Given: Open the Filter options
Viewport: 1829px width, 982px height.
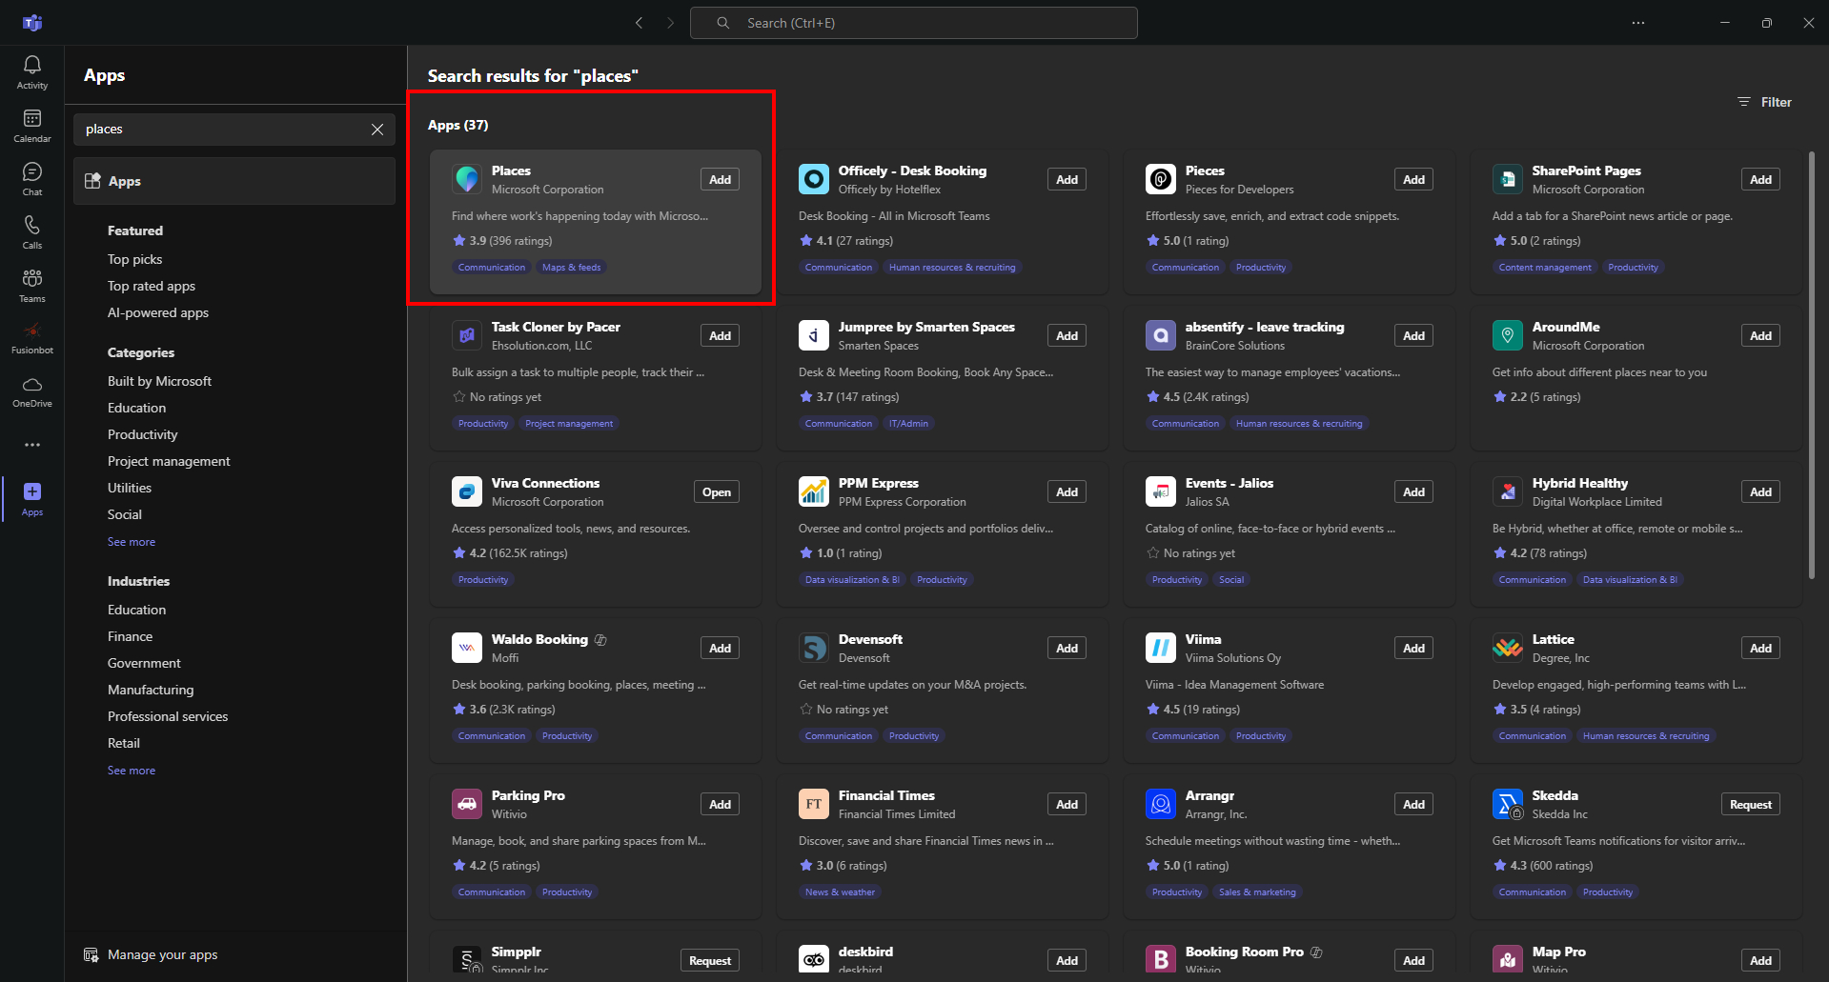Looking at the screenshot, I should [1764, 102].
